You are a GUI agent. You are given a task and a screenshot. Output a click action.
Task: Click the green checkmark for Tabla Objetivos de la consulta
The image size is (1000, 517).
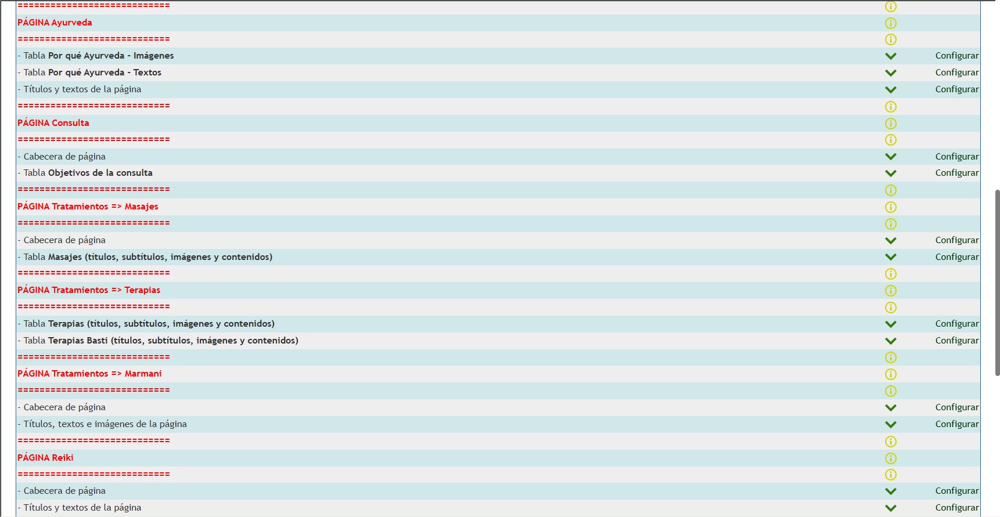click(x=890, y=173)
